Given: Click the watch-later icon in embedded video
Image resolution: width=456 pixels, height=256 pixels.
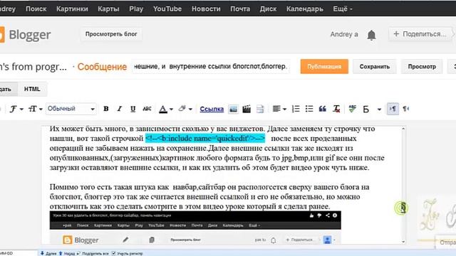Looking at the screenshot, I should click(x=319, y=215).
